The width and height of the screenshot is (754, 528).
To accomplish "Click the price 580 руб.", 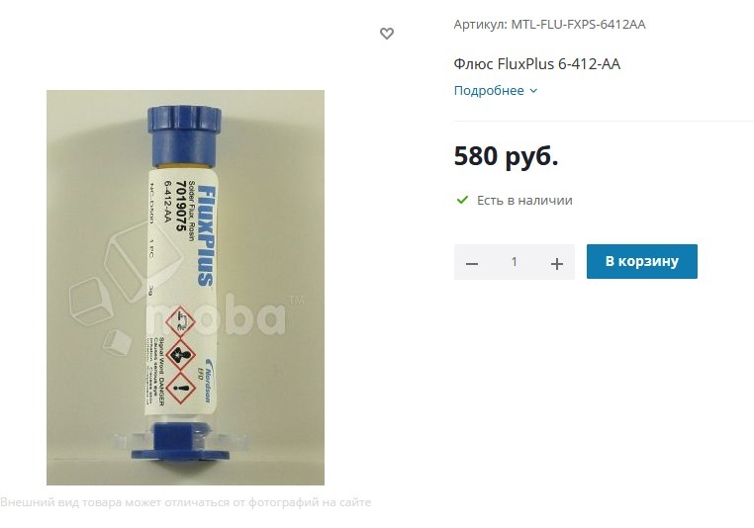I will coord(506,155).
